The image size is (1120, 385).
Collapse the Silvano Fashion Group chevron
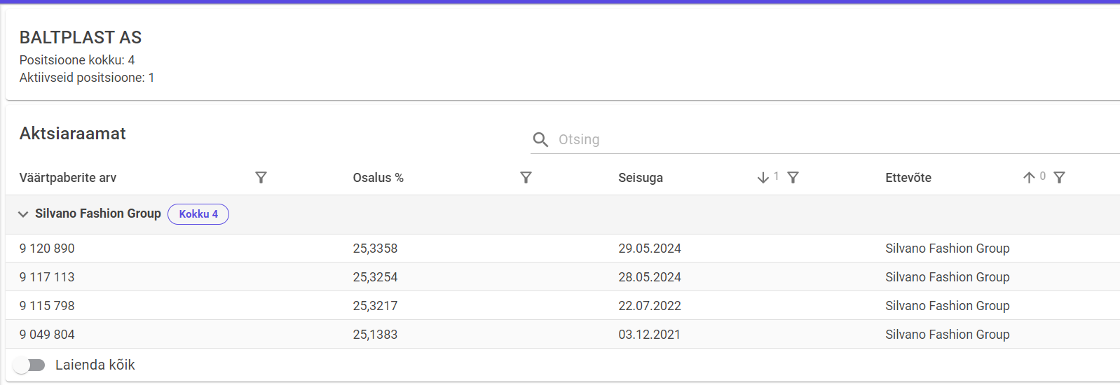coord(23,214)
